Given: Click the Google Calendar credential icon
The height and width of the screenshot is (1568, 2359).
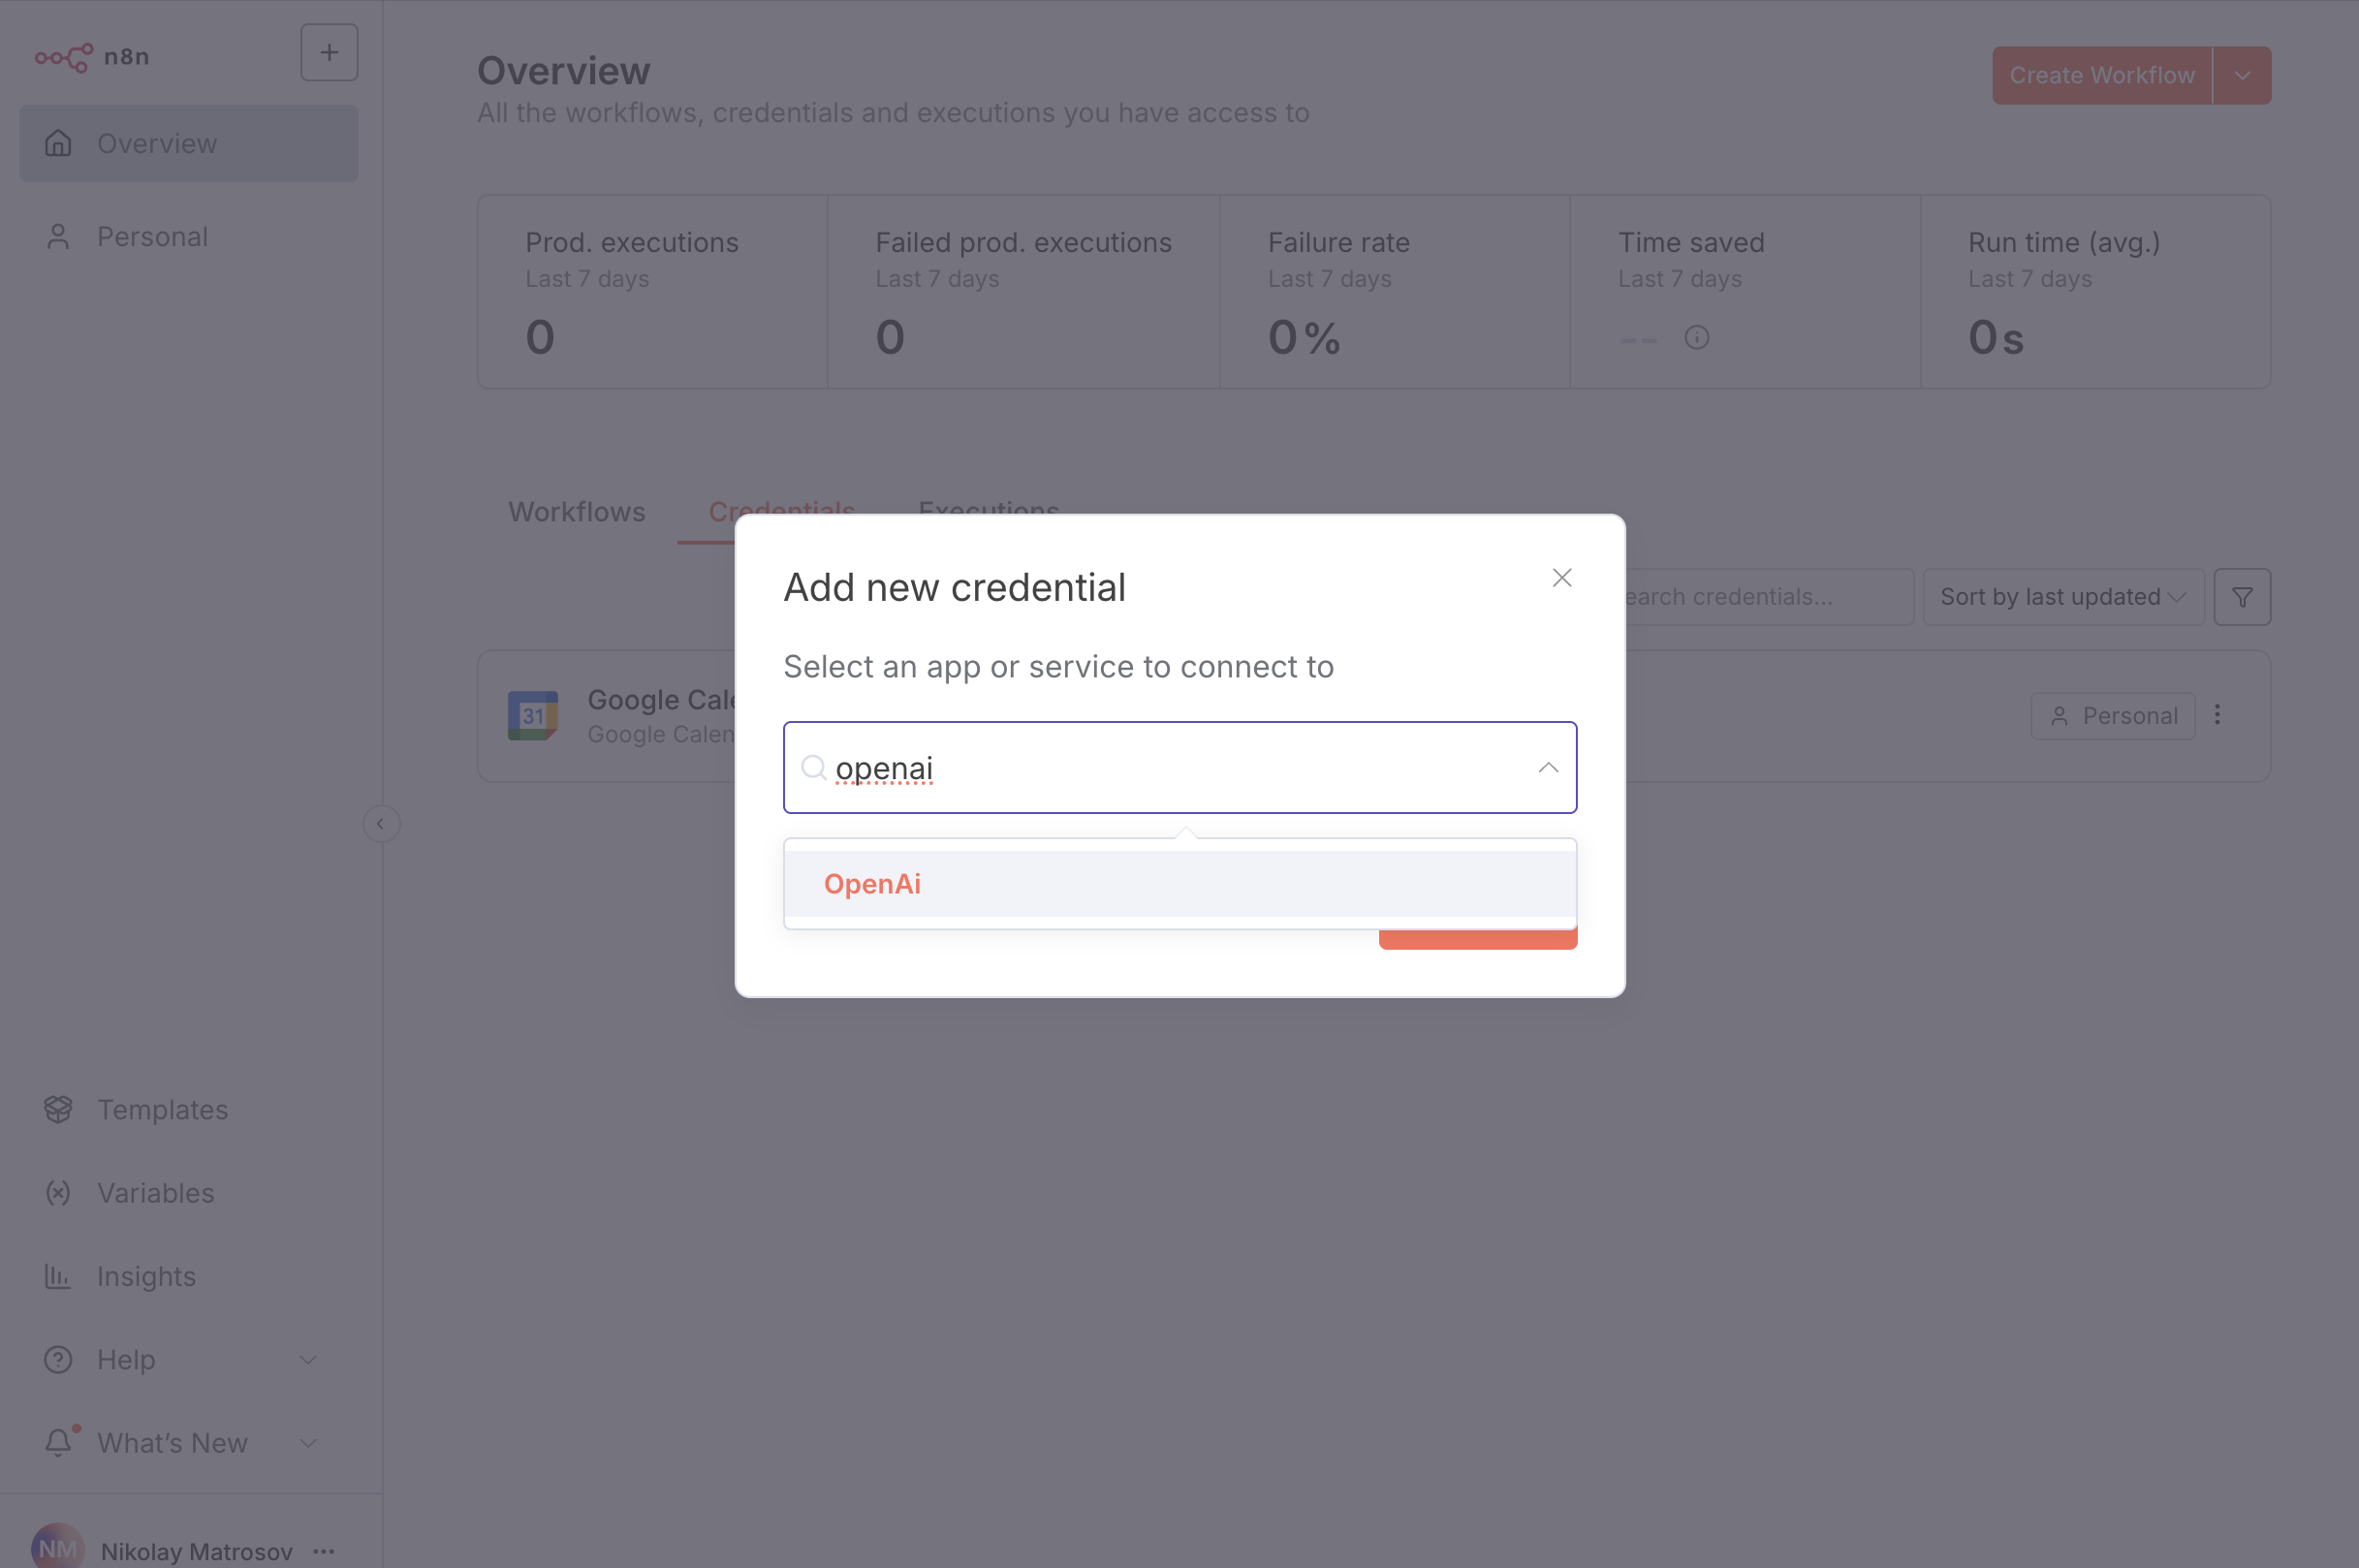Looking at the screenshot, I should 533,715.
